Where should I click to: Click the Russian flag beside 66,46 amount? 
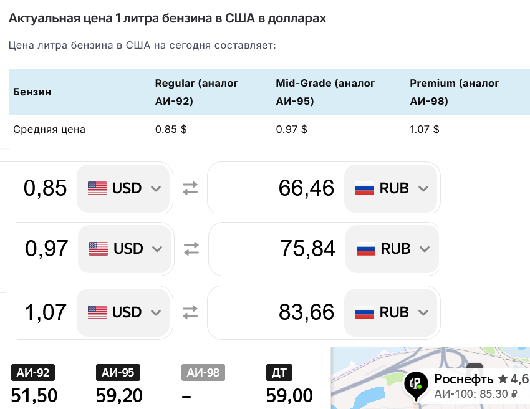pos(365,188)
